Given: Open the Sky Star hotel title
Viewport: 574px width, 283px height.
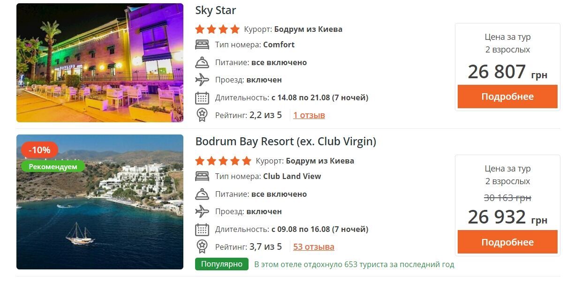Looking at the screenshot, I should [x=216, y=10].
